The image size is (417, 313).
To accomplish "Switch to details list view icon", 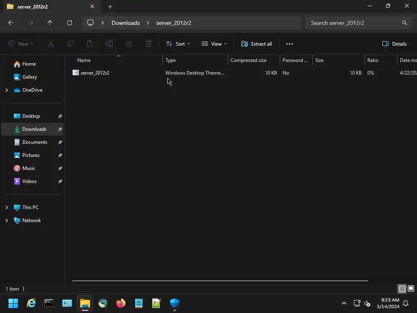I will [402, 289].
